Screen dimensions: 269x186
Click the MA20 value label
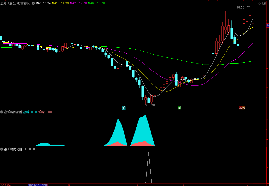click(78, 3)
